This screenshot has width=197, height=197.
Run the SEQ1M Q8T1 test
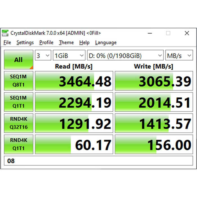[19, 81]
